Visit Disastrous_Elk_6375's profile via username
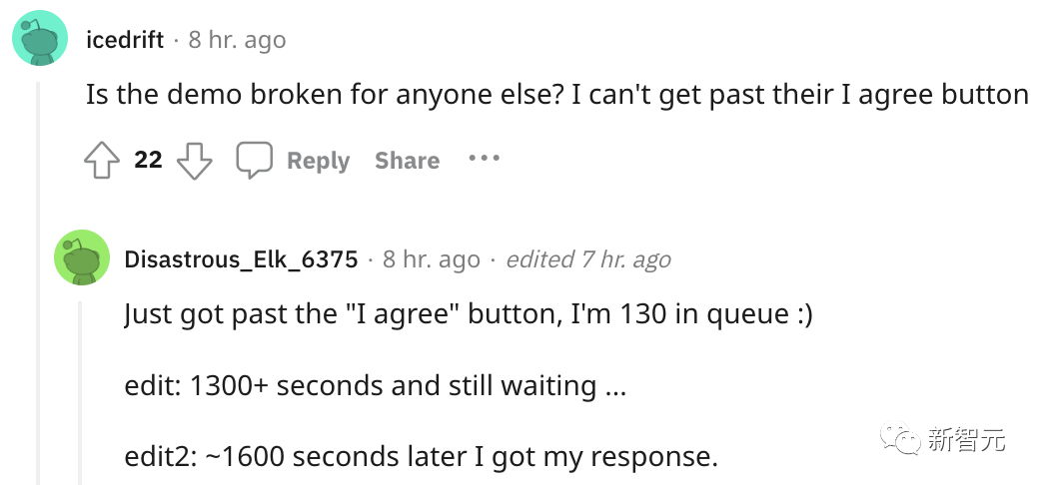The height and width of the screenshot is (485, 1039). [x=241, y=259]
